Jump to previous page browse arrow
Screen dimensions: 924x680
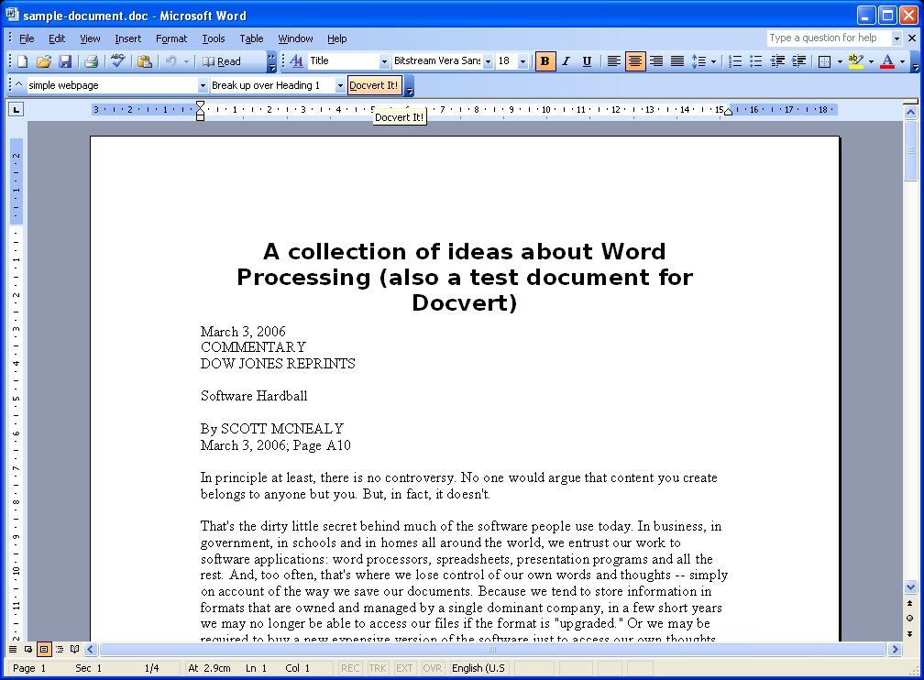point(910,603)
